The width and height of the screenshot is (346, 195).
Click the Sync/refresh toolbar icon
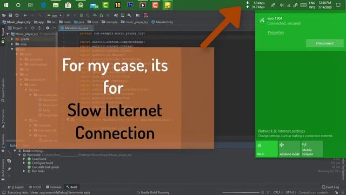coord(17,15)
